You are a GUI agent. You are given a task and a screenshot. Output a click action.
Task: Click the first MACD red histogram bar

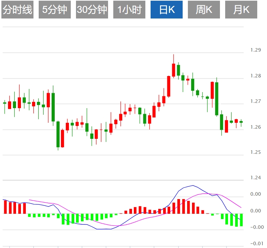[5, 207]
